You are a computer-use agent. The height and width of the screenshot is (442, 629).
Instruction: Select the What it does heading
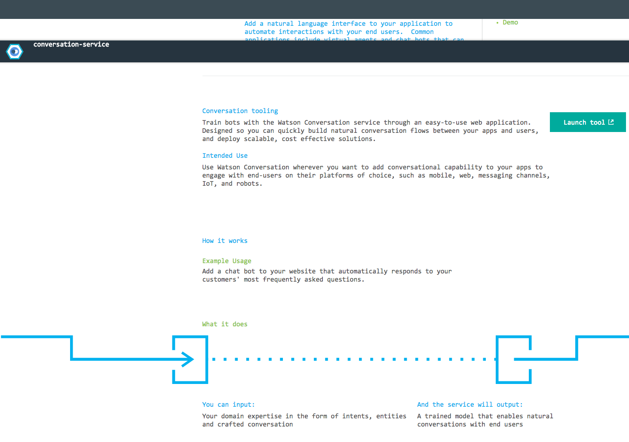(225, 324)
